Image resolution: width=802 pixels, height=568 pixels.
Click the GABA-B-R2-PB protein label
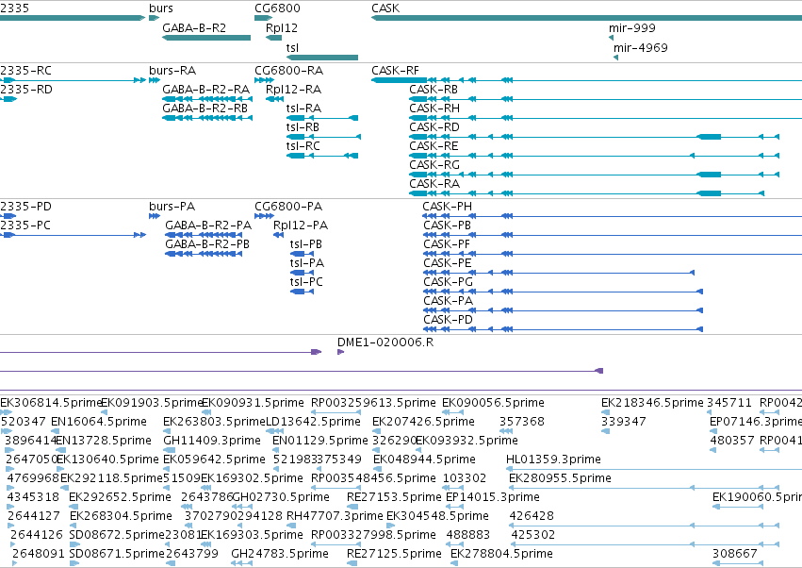click(207, 244)
